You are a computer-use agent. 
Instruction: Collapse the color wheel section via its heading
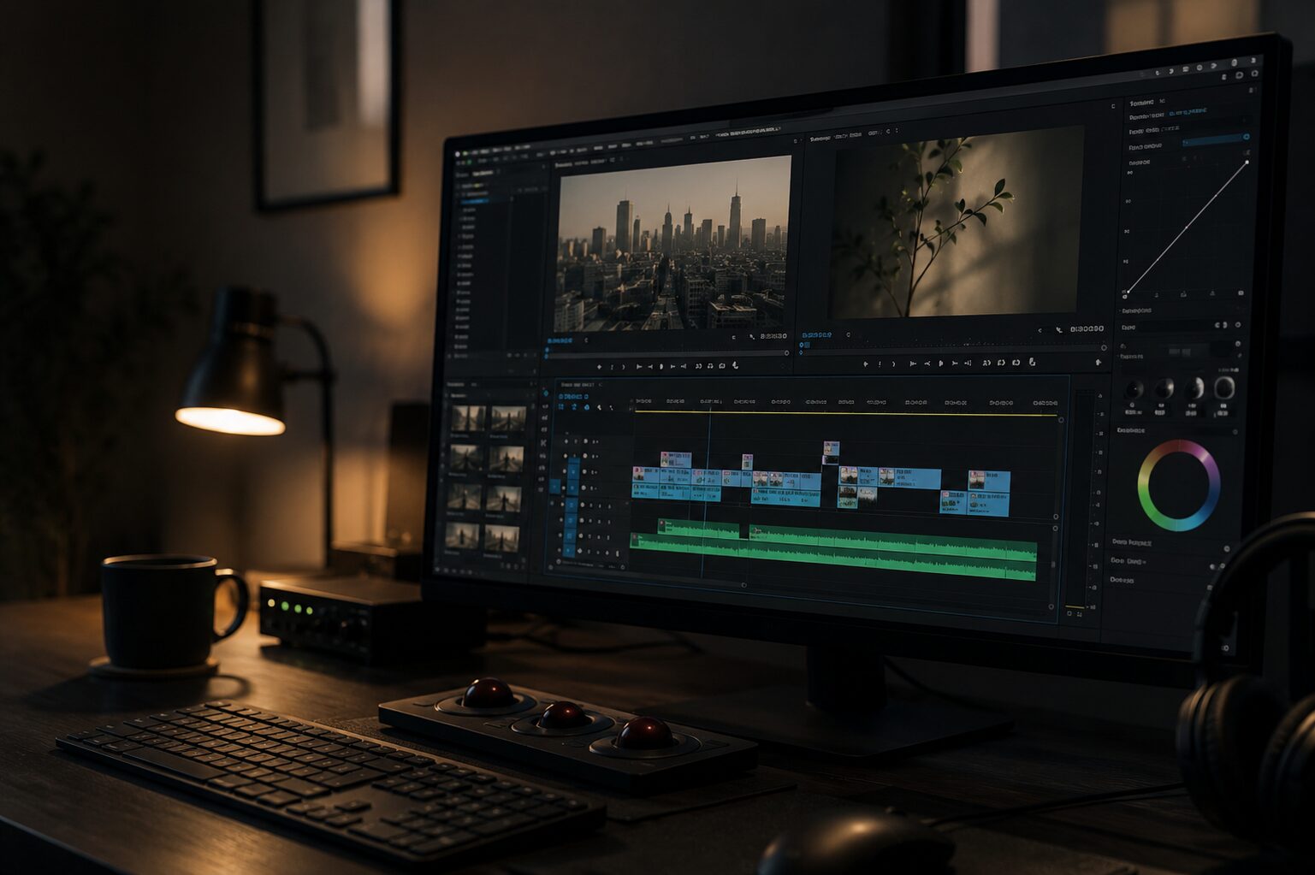click(x=1130, y=430)
